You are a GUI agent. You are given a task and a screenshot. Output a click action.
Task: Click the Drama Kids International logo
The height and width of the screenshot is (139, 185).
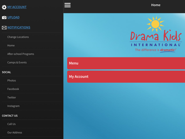[x=156, y=34]
